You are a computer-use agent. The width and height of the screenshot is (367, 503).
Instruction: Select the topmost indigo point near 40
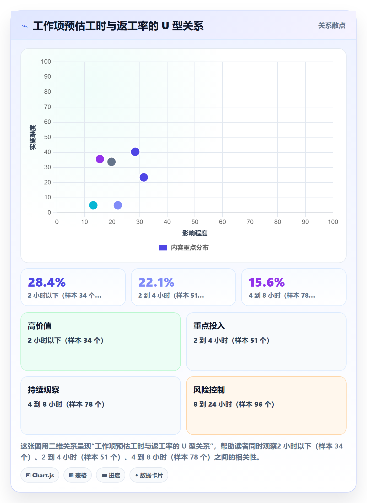(135, 152)
